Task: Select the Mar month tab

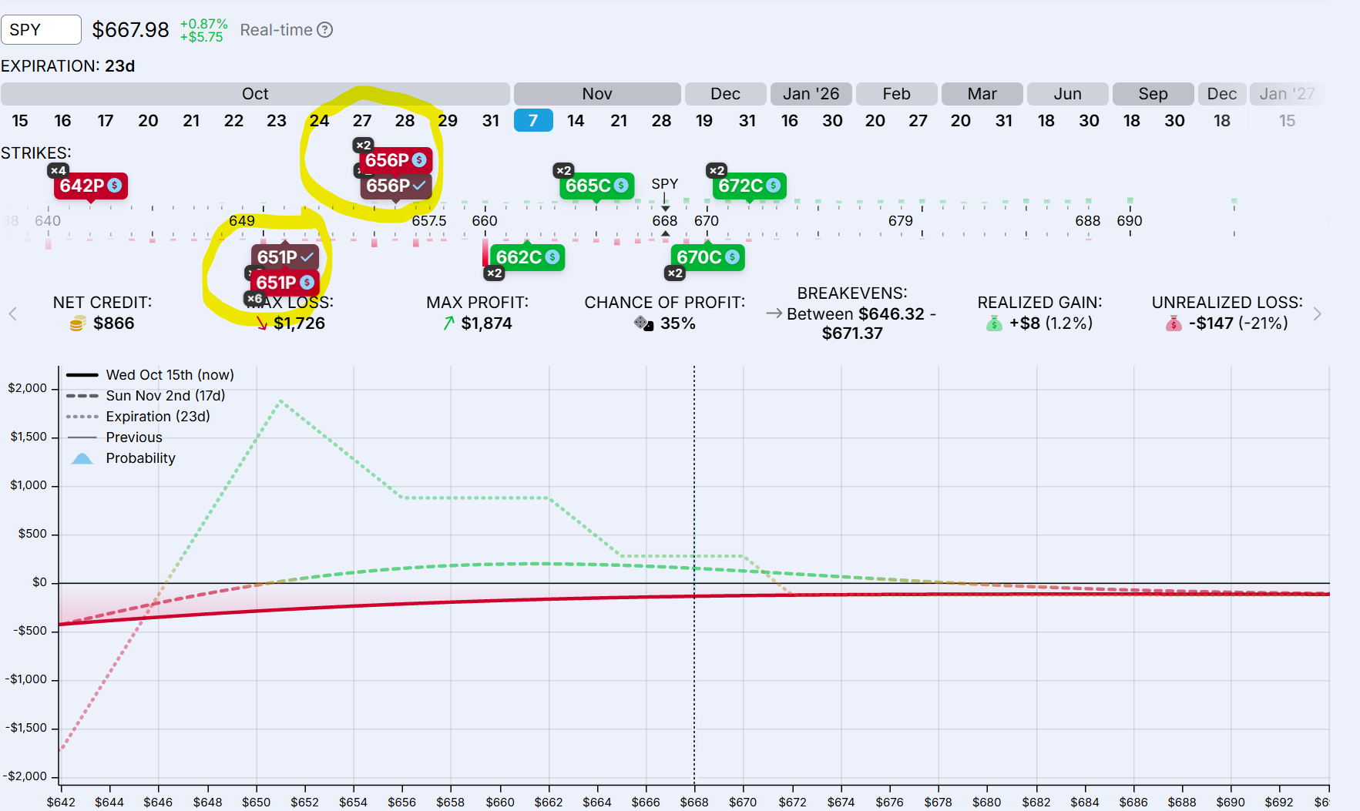Action: [982, 94]
